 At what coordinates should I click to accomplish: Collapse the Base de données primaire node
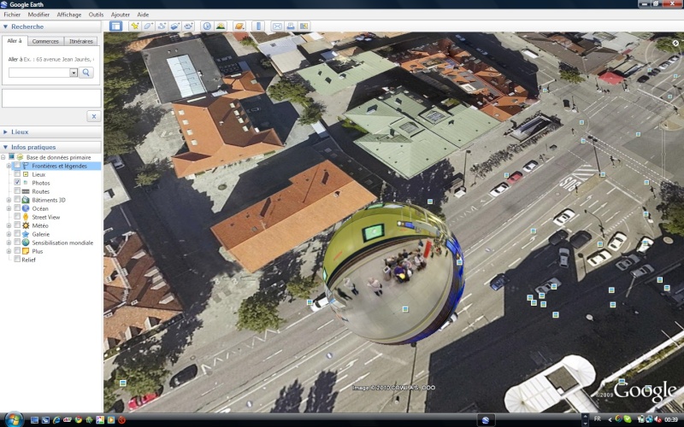[3, 157]
